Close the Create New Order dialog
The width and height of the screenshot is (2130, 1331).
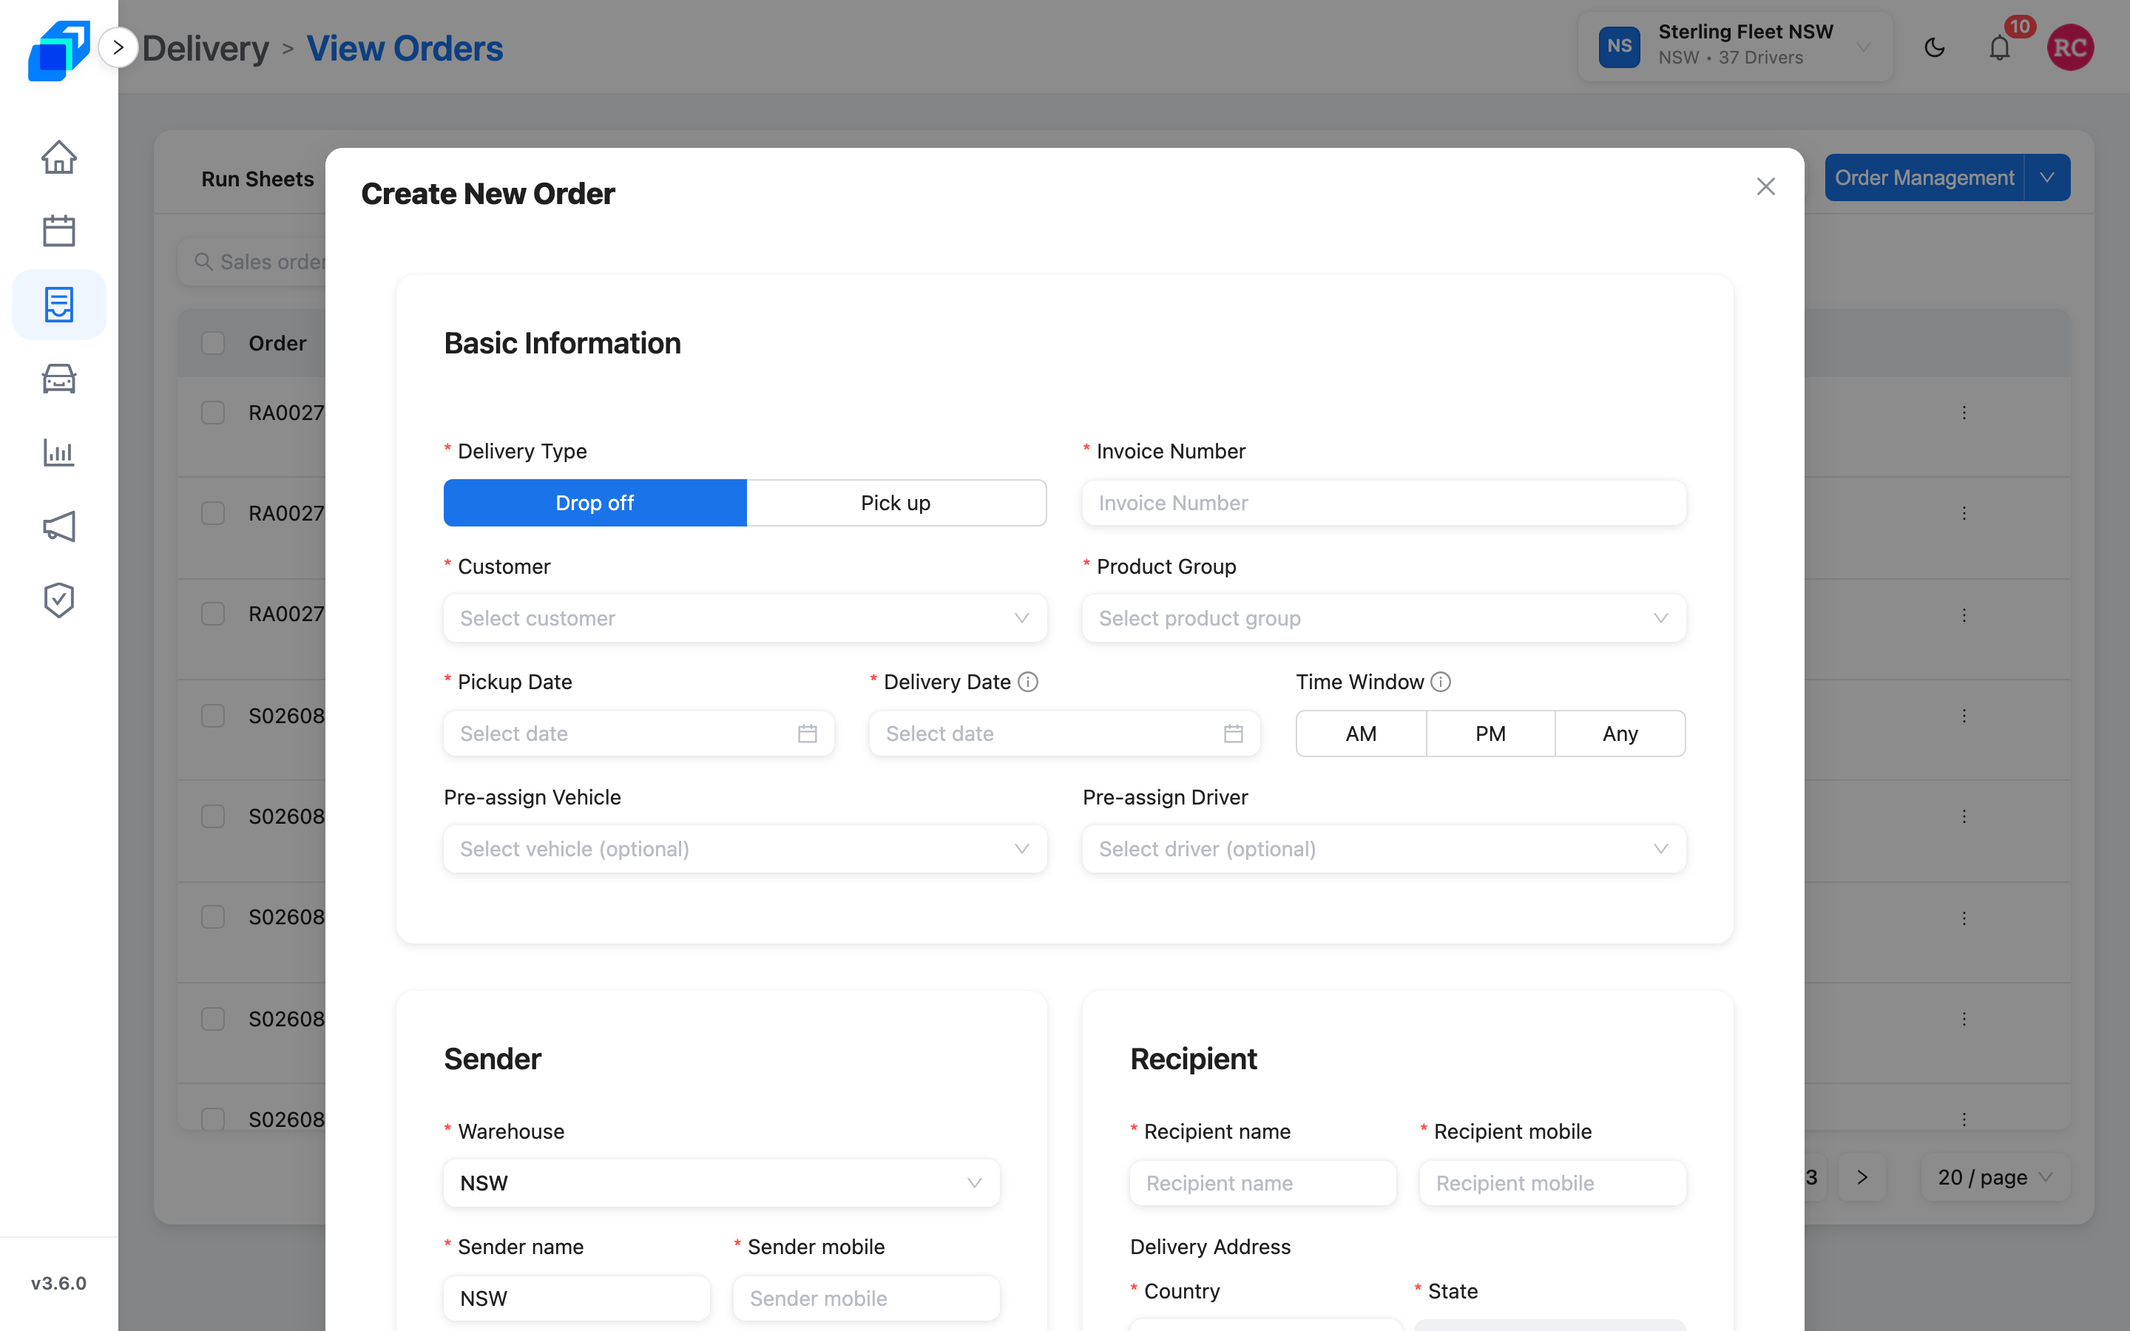tap(1765, 186)
